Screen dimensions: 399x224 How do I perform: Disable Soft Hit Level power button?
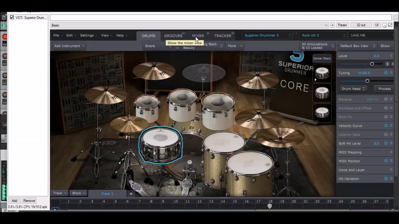pos(386,143)
